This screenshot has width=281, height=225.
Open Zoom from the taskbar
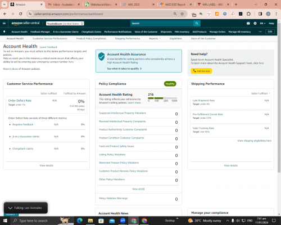pos(123,220)
